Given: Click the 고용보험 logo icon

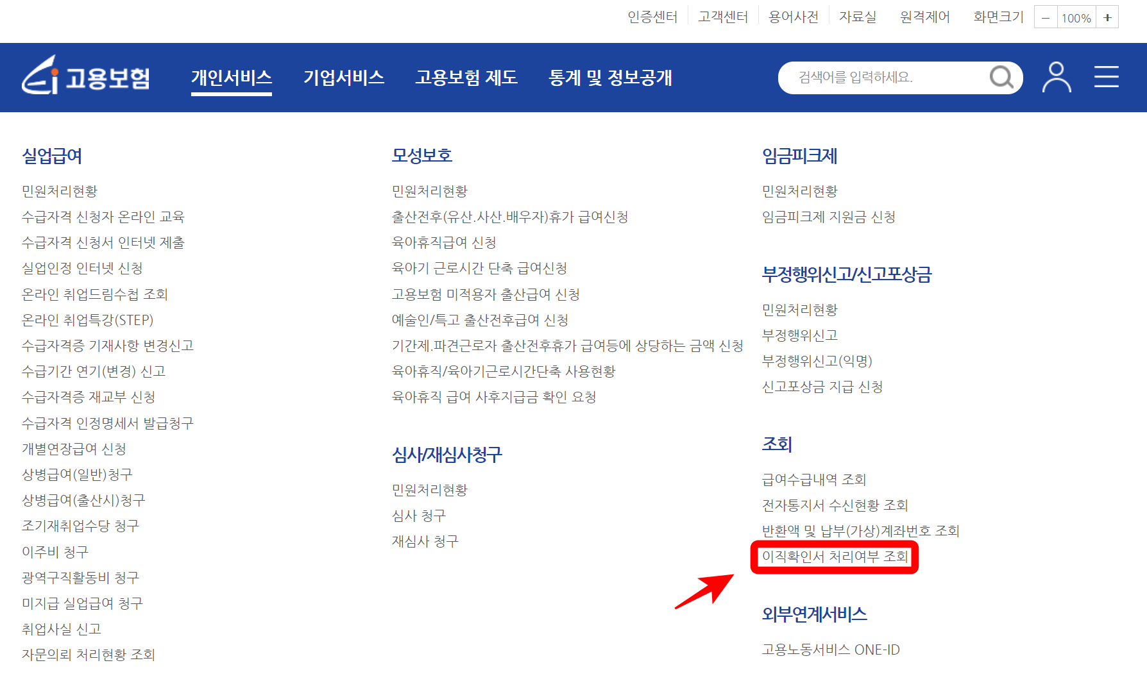Looking at the screenshot, I should pyautogui.click(x=86, y=76).
